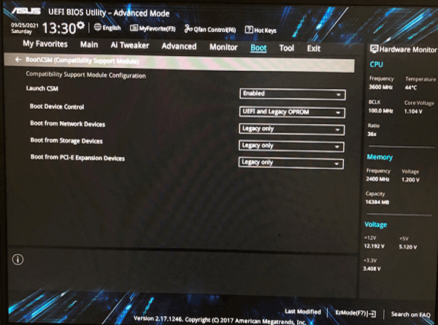Image resolution: width=438 pixels, height=325 pixels.
Task: Go to the Monitor tab
Action: pyautogui.click(x=223, y=47)
